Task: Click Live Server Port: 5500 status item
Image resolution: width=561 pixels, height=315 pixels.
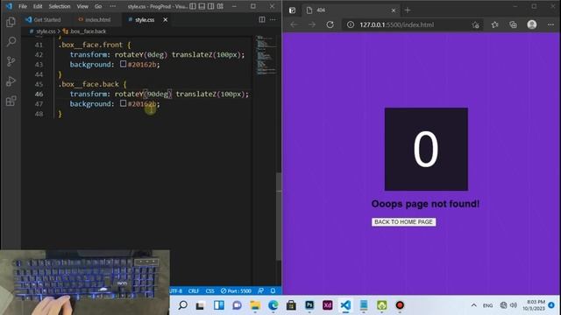Action: [x=236, y=290]
